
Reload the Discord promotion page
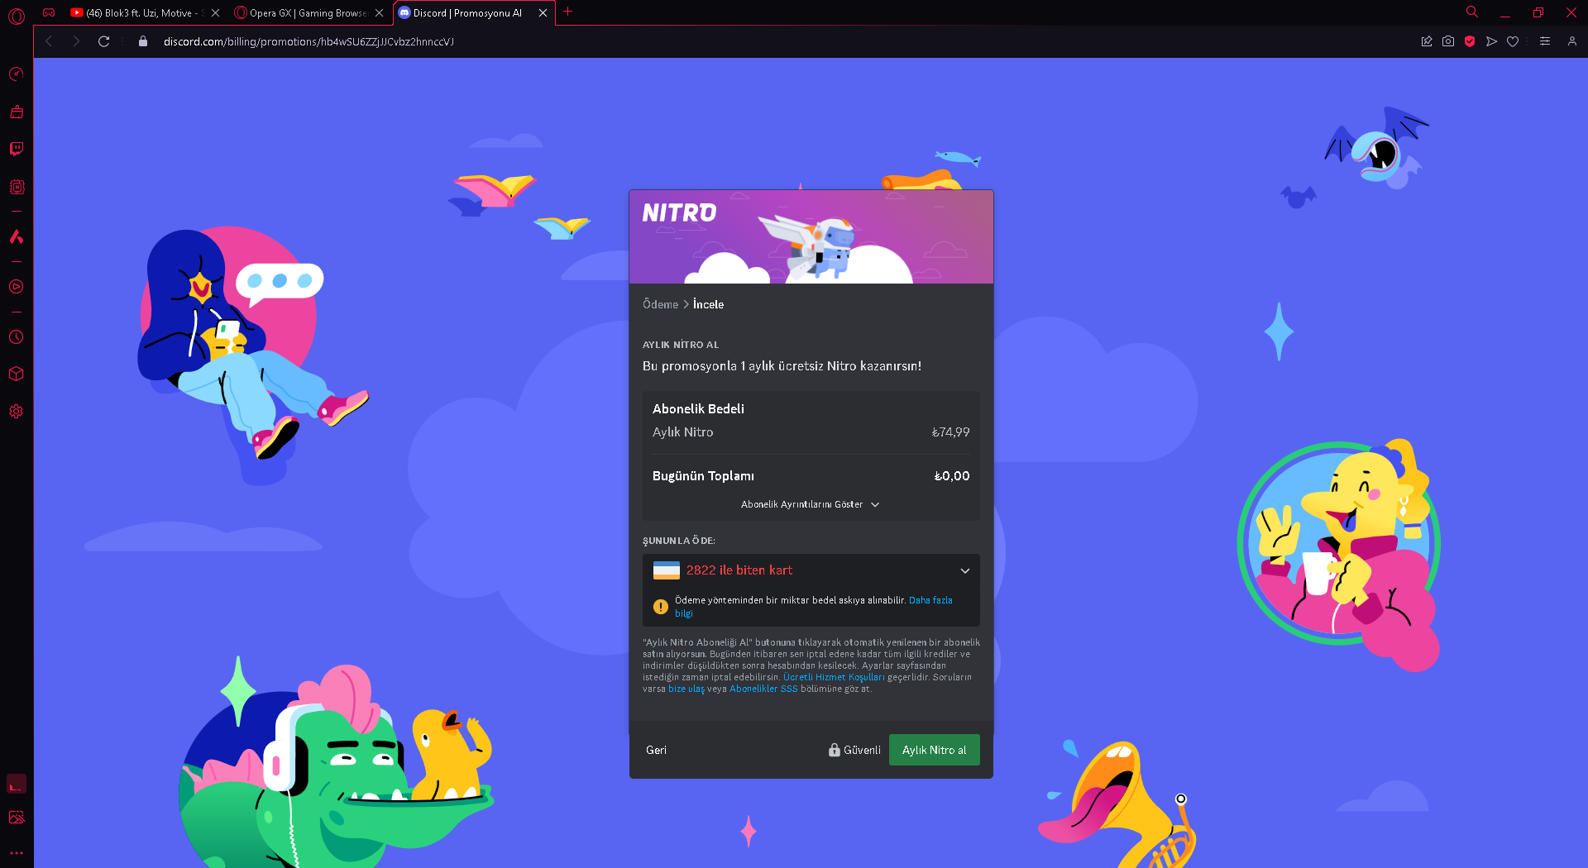point(104,41)
